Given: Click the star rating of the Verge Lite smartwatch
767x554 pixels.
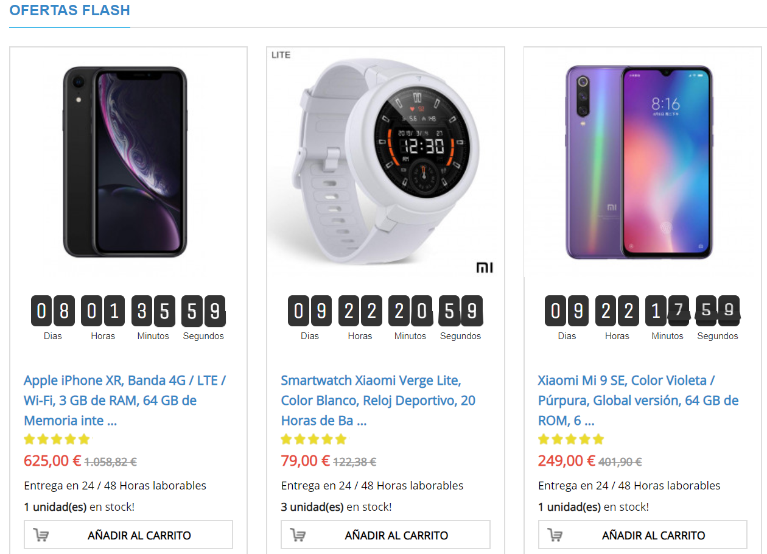Looking at the screenshot, I should pos(313,440).
